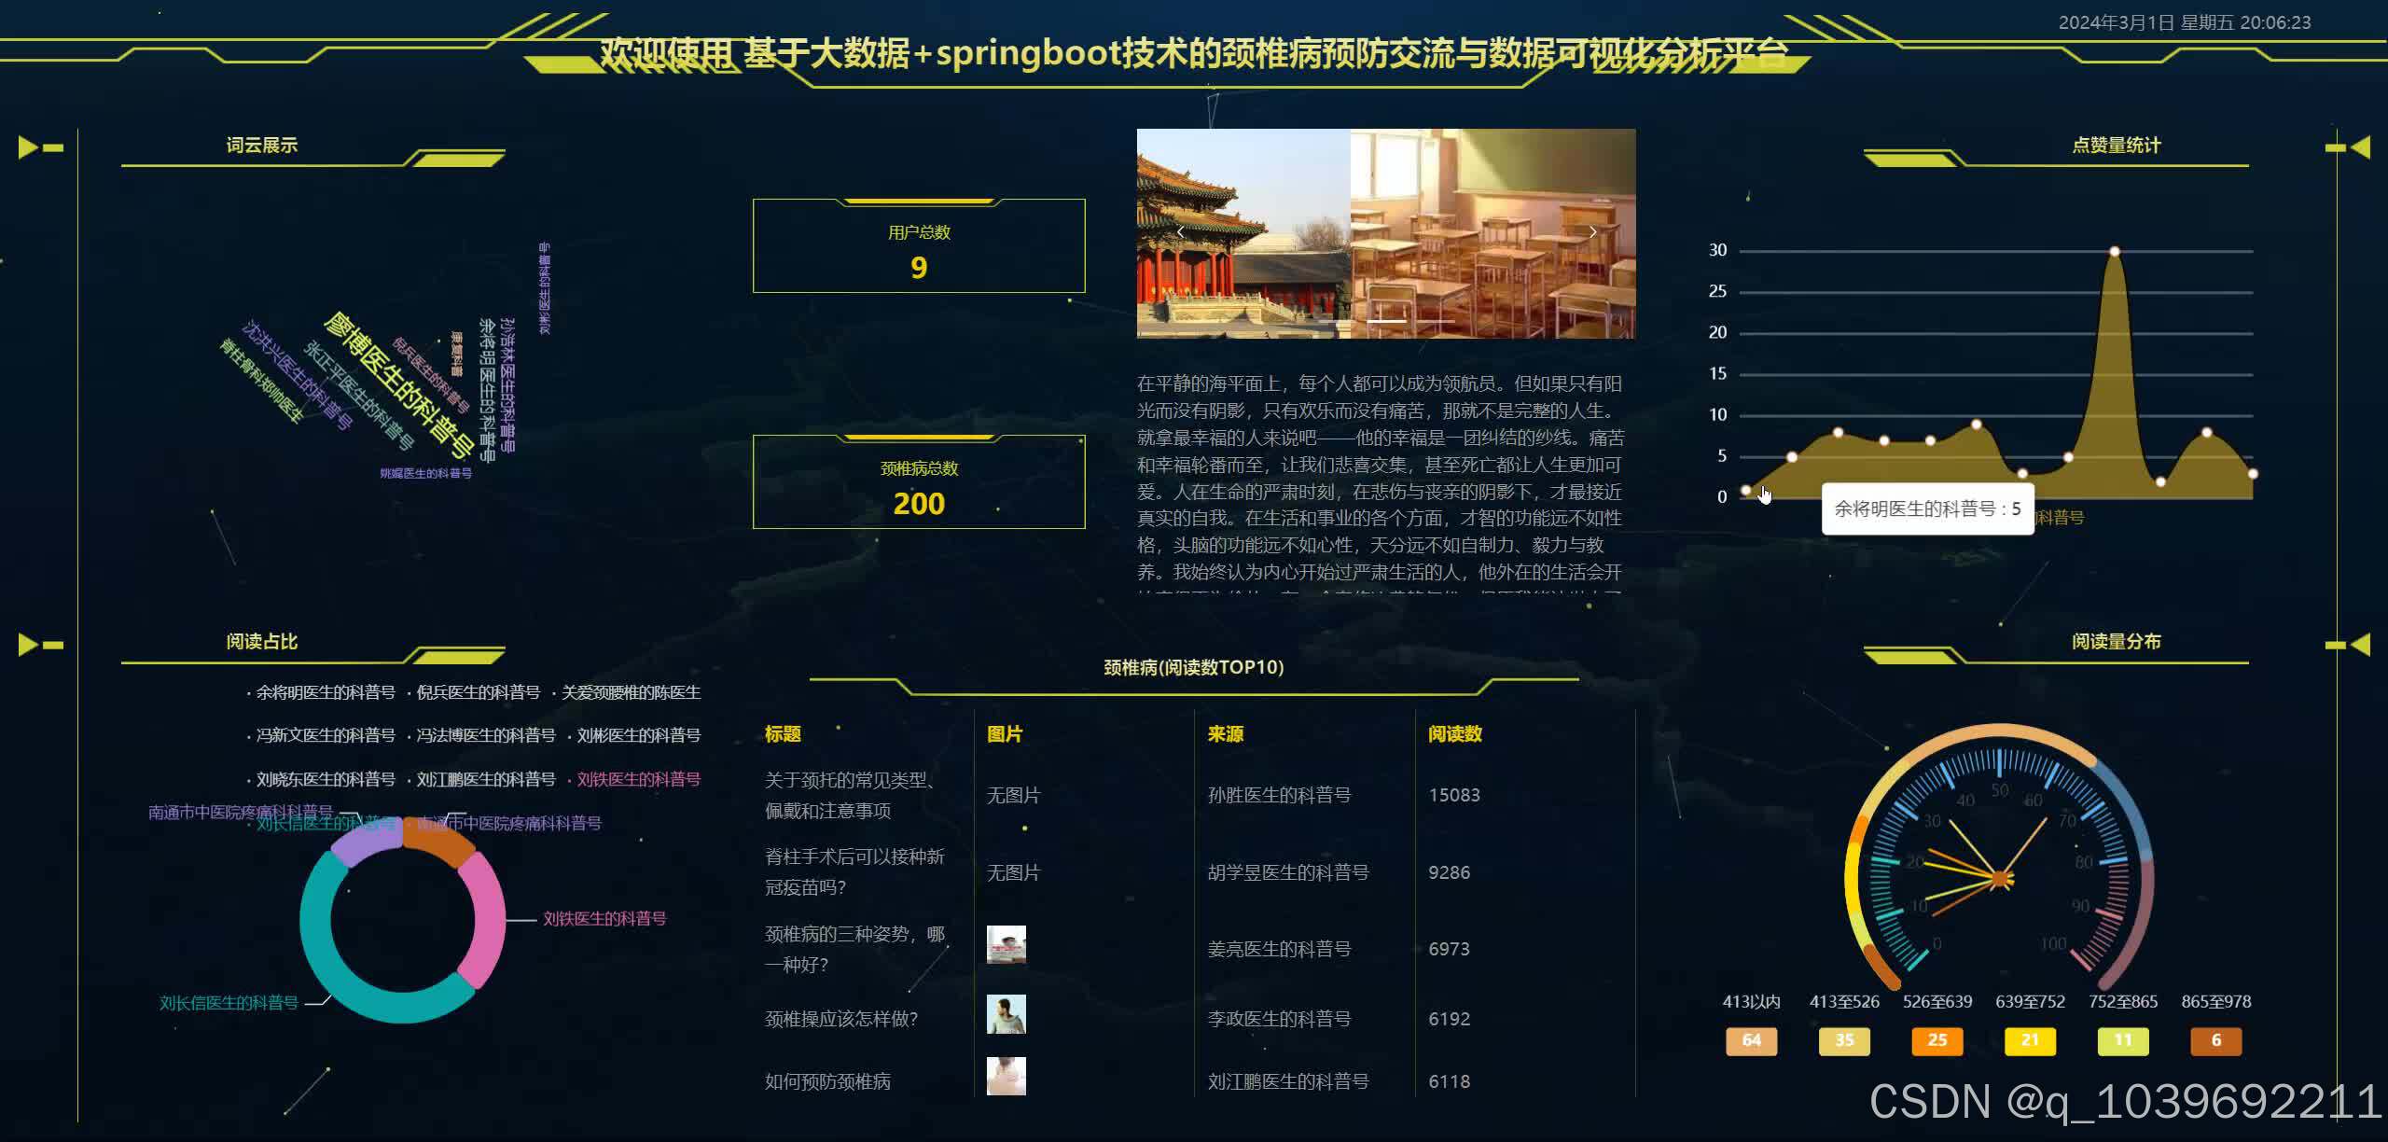The width and height of the screenshot is (2388, 1142).
Task: Click the 阅读数 column header
Action: [1454, 734]
